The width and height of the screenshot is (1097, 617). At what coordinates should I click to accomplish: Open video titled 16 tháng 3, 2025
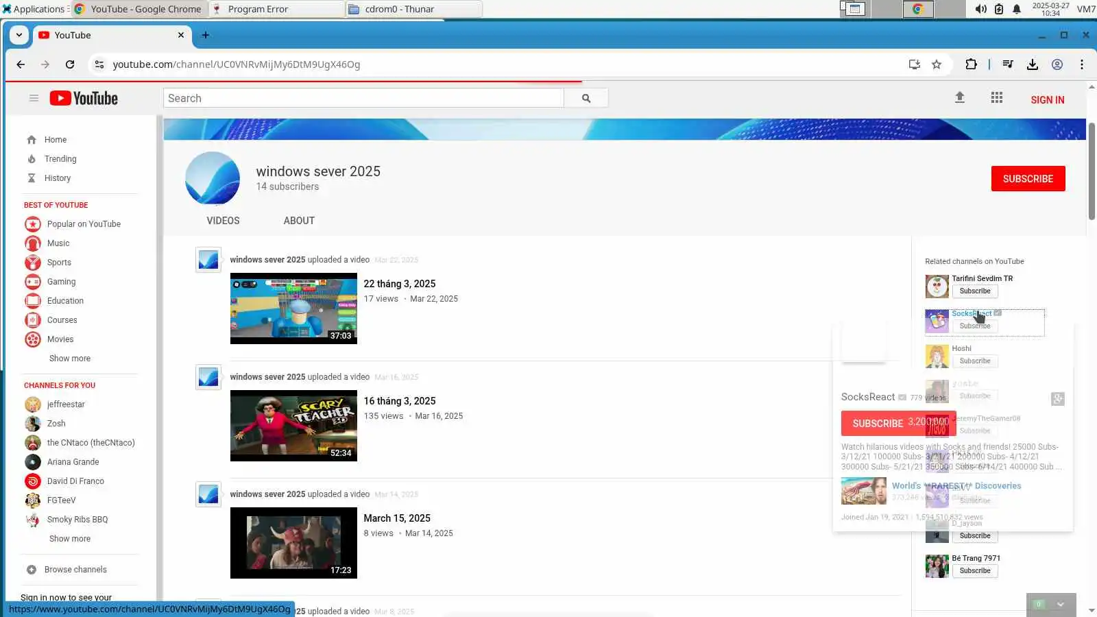(400, 401)
